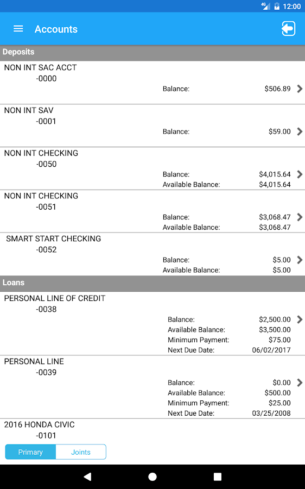Switch to the Primary accounts toggle
Screen dimensions: 305x489
[30, 452]
